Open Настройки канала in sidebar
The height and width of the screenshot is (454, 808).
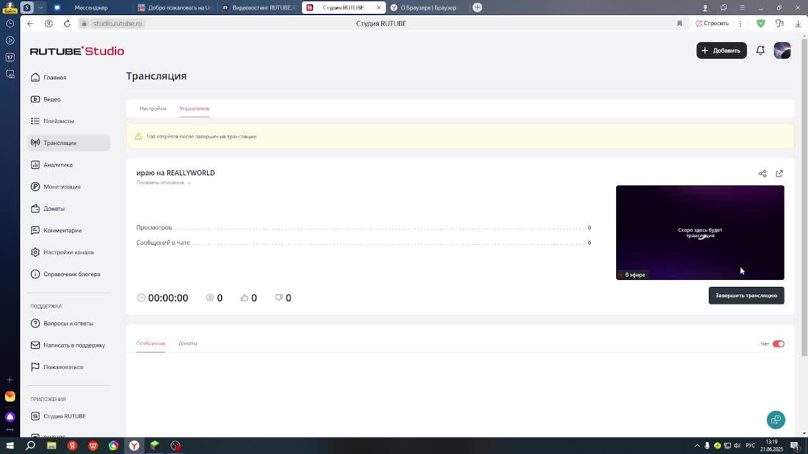[x=68, y=252]
